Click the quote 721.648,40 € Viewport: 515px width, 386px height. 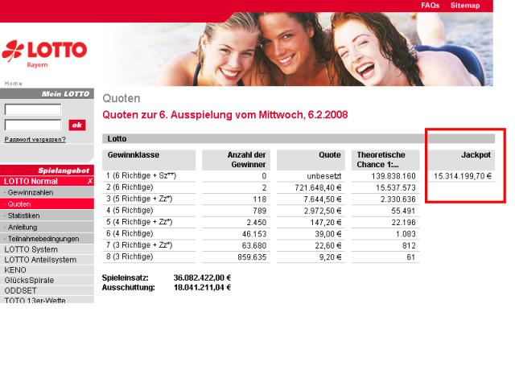[x=318, y=187]
